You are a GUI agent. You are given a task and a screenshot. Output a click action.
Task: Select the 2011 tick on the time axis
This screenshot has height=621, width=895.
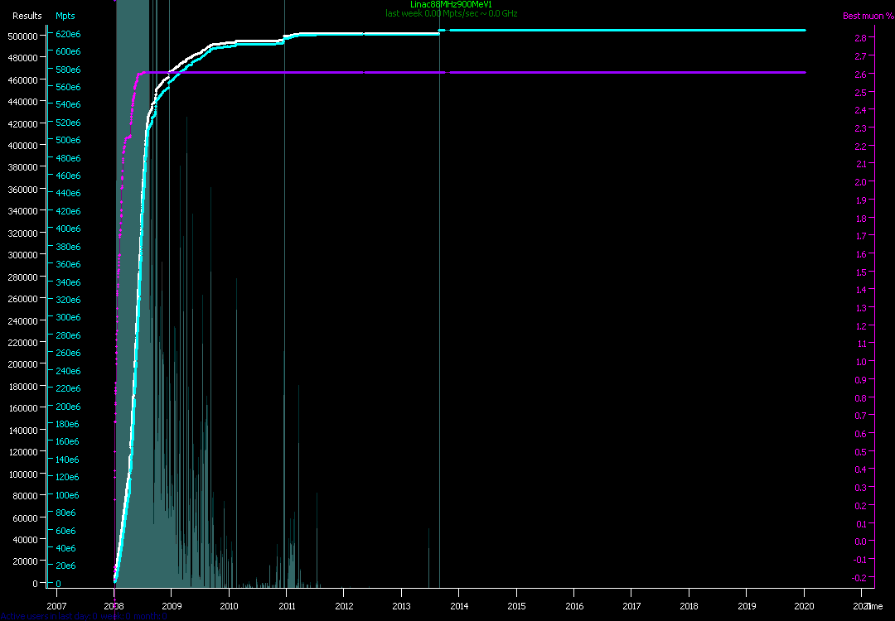point(287,606)
